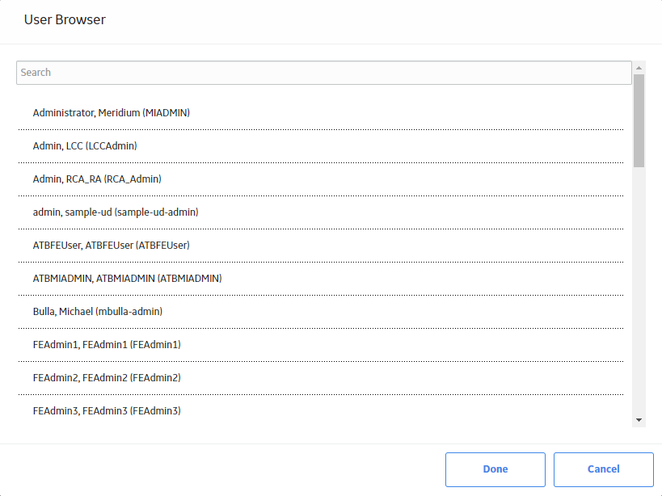This screenshot has height=496, width=662.
Task: Select user Administrator, Meridium (MIADMIN)
Action: pyautogui.click(x=321, y=113)
